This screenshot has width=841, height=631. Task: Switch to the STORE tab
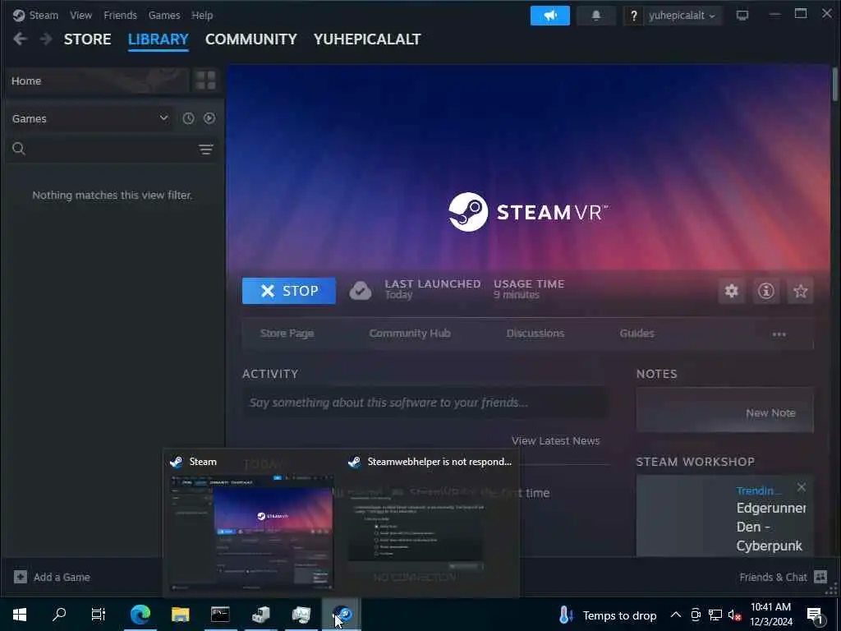click(87, 39)
